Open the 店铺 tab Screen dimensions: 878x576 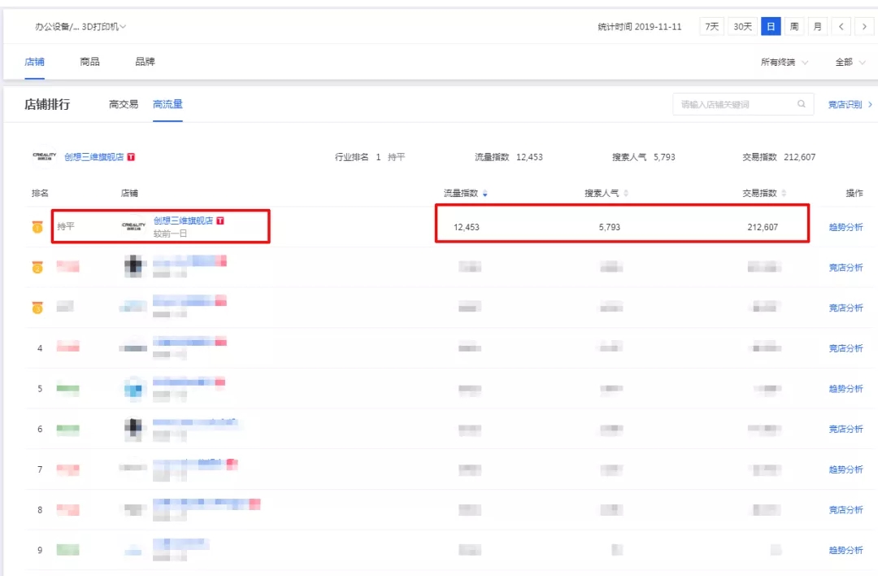coord(35,62)
